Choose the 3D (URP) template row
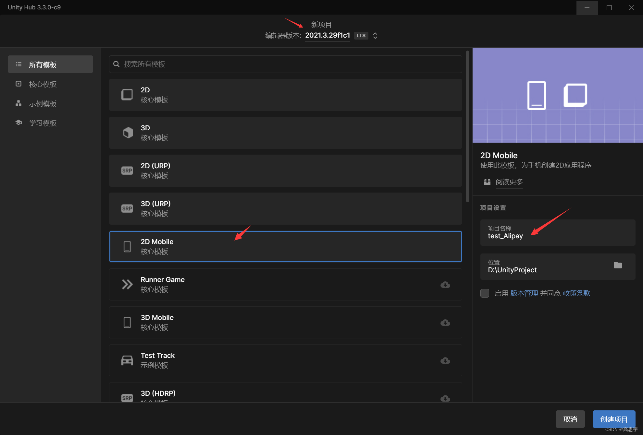Screen dimensions: 643x435 pos(285,208)
